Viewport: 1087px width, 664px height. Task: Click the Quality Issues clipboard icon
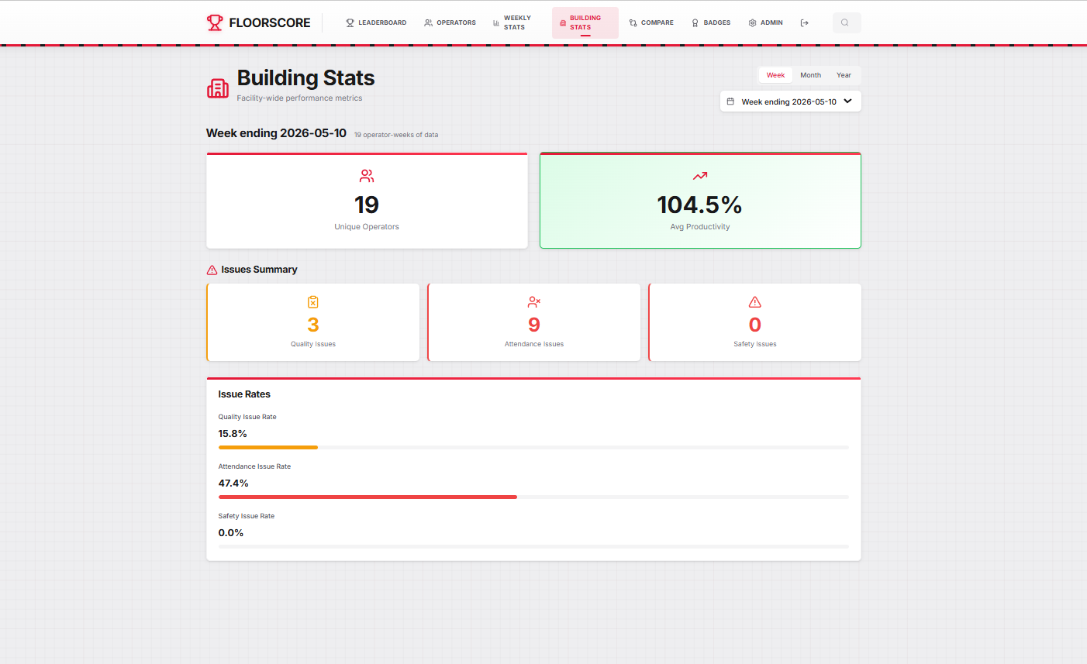(x=313, y=302)
